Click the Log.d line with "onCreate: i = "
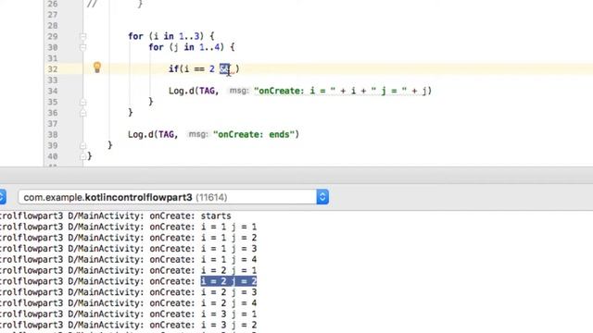 tap(300, 91)
